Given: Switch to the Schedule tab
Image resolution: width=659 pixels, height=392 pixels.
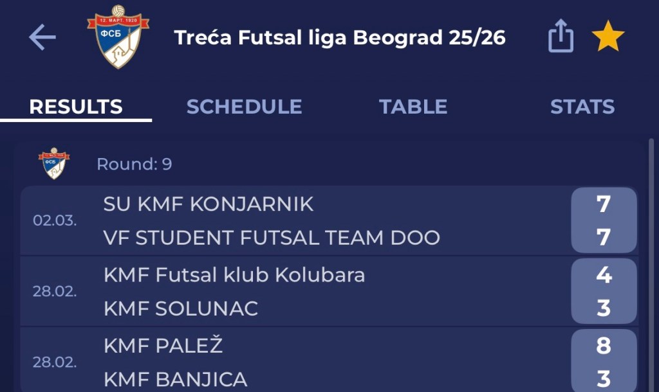Looking at the screenshot, I should [x=244, y=107].
